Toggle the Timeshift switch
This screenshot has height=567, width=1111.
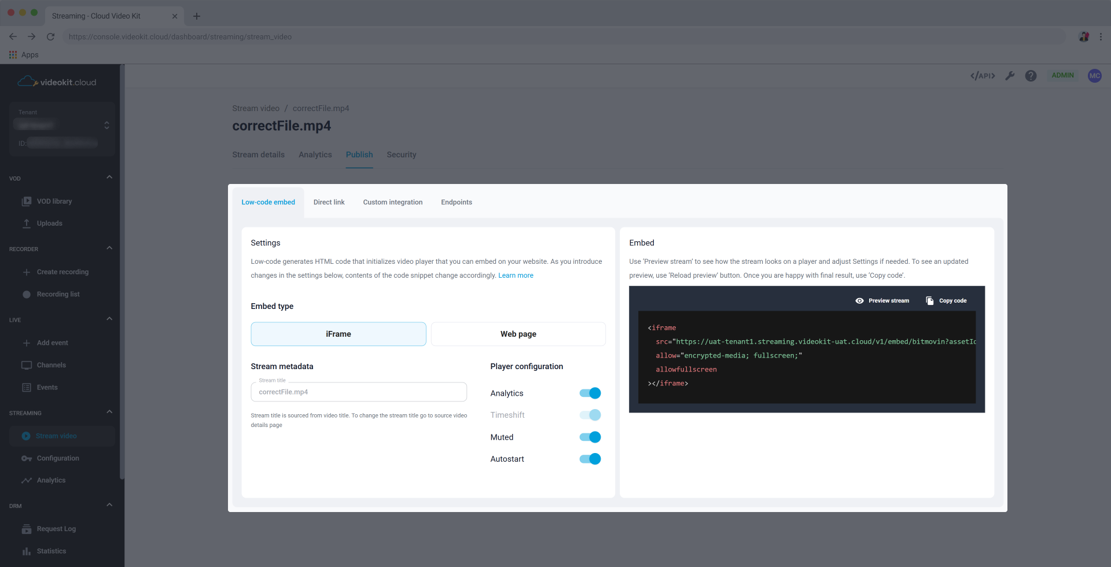pos(590,415)
